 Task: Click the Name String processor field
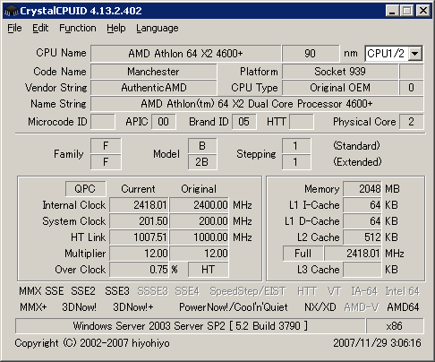pyautogui.click(x=257, y=104)
